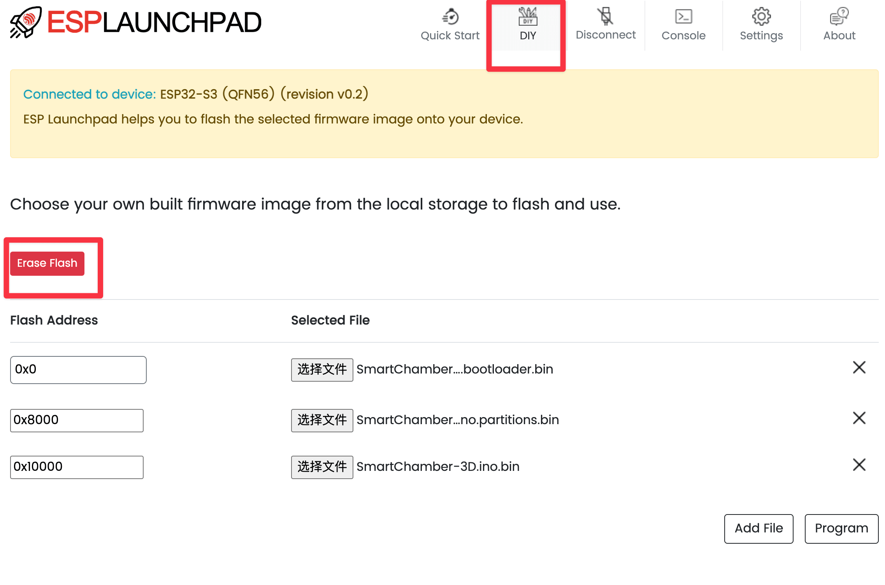Image resolution: width=885 pixels, height=585 pixels.
Task: Remove the SmartChamber-3D.ino.bin file row
Action: [x=859, y=465]
